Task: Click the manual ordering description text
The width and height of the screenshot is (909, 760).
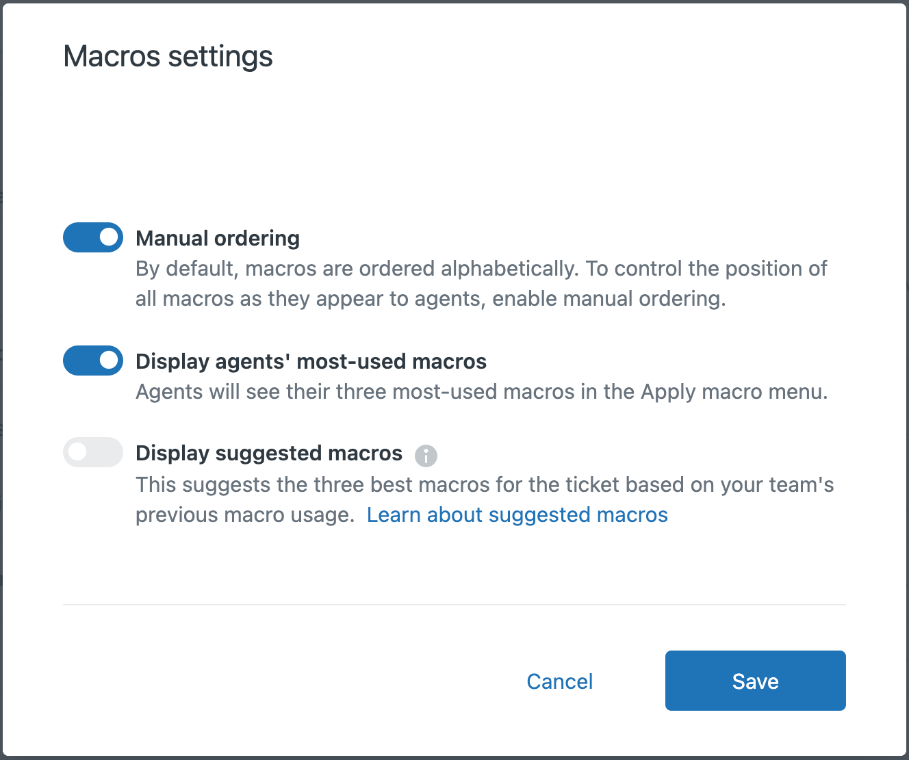Action: click(x=479, y=283)
